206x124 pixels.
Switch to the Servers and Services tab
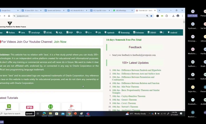pos(54,11)
